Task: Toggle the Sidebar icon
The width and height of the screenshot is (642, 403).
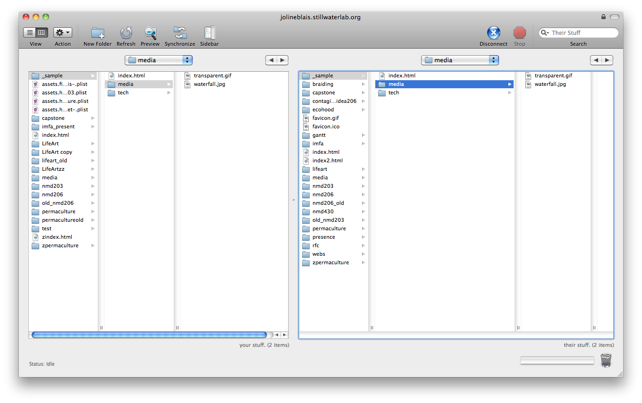Action: coord(209,33)
